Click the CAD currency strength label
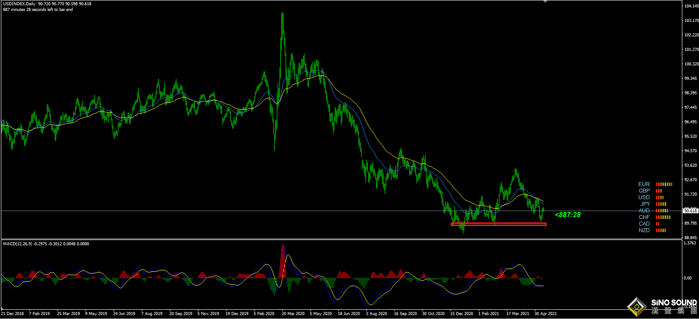 point(644,224)
